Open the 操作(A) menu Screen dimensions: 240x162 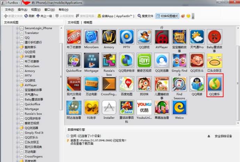click(x=22, y=10)
